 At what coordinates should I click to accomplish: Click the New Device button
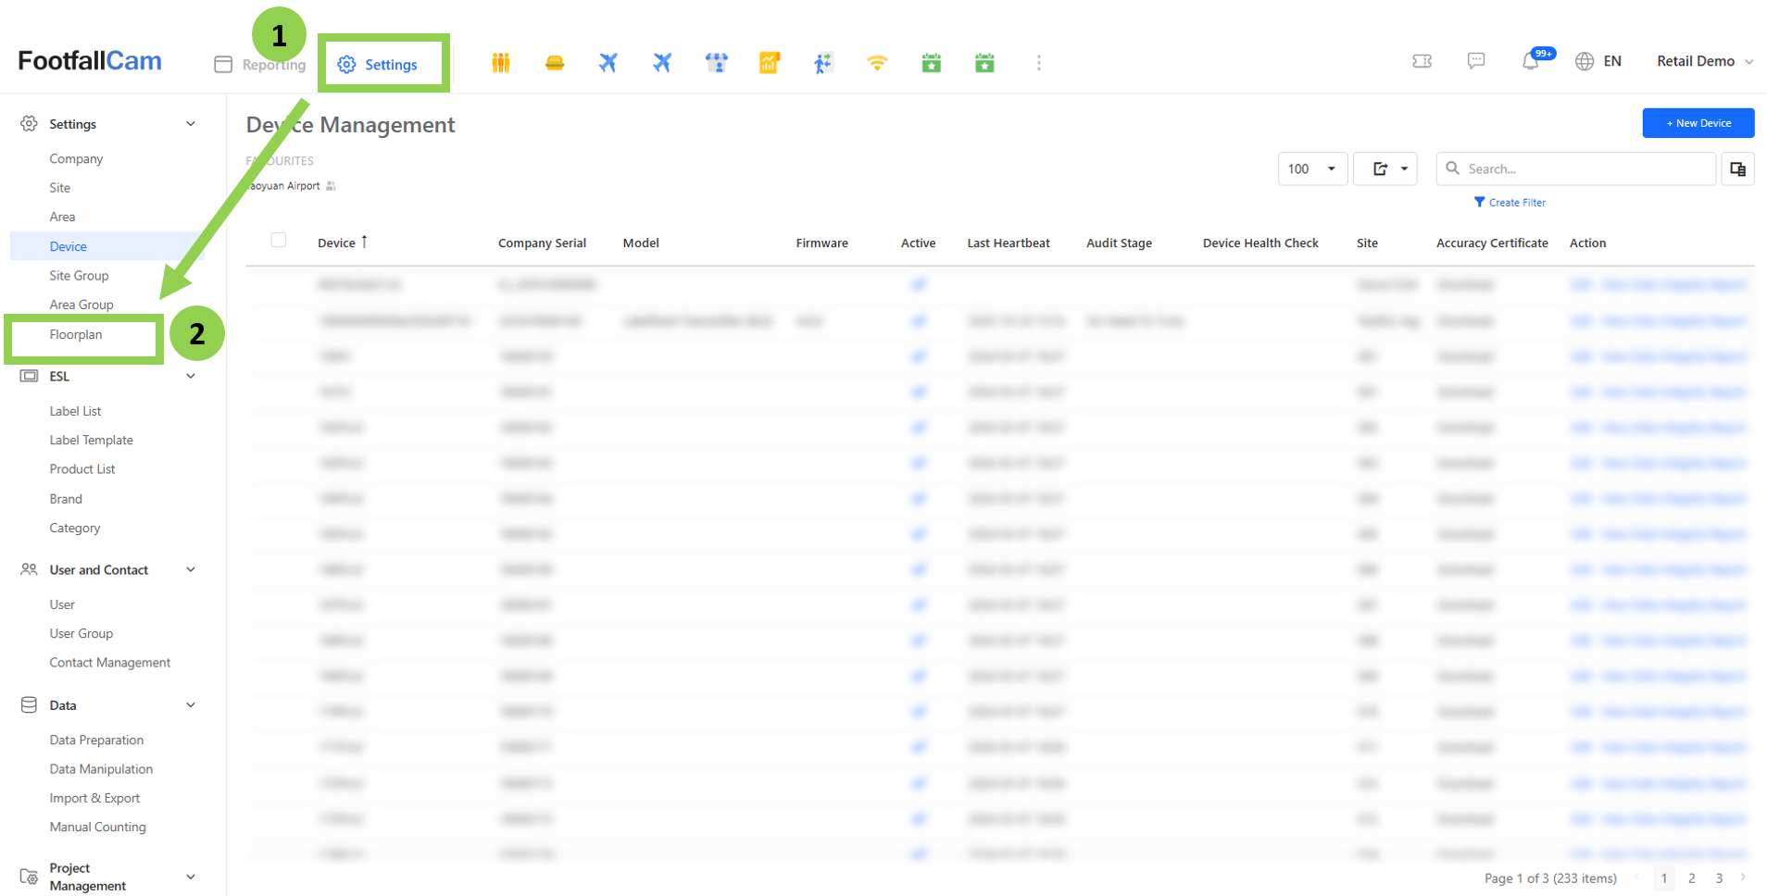pos(1698,123)
